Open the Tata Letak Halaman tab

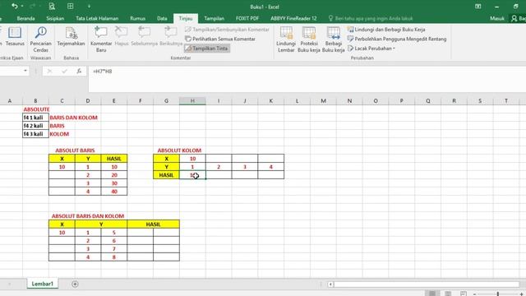pos(97,18)
